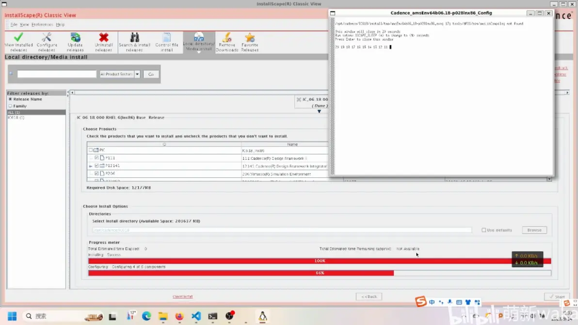Click the Sogou input method S icon
This screenshot has height=325, width=578.
tap(420, 302)
